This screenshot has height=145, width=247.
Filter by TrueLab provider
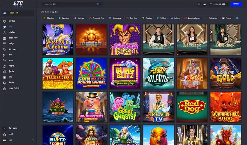click(147, 18)
